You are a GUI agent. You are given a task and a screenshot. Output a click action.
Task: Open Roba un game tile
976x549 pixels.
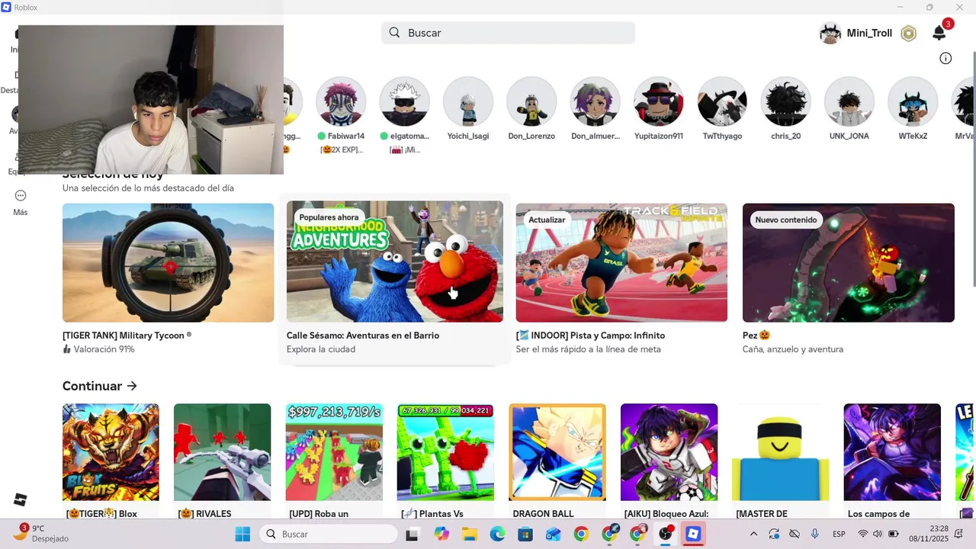334,452
